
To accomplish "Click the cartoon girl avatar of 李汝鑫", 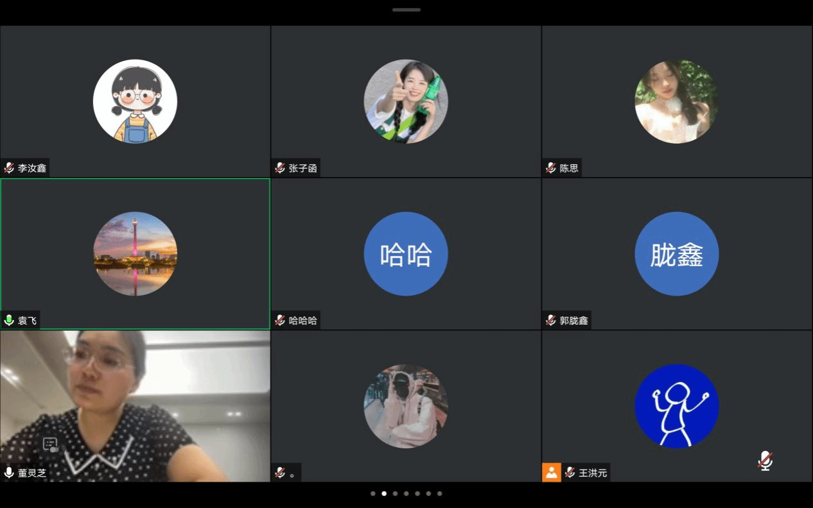I will pos(135,101).
